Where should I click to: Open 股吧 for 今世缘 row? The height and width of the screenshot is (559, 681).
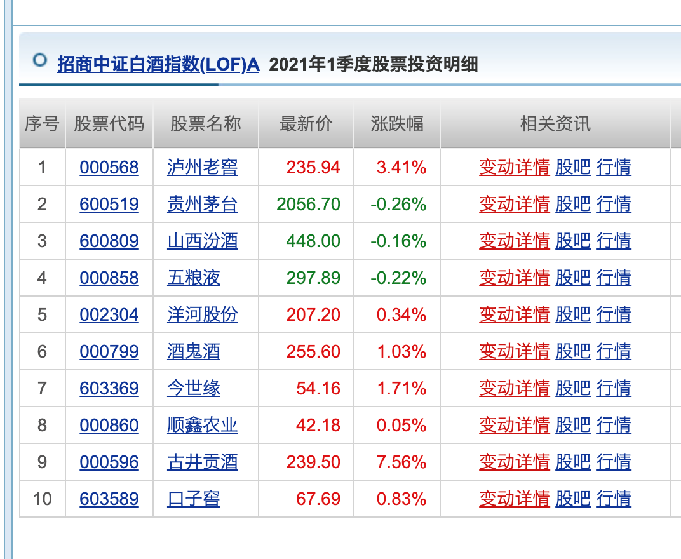coord(573,388)
